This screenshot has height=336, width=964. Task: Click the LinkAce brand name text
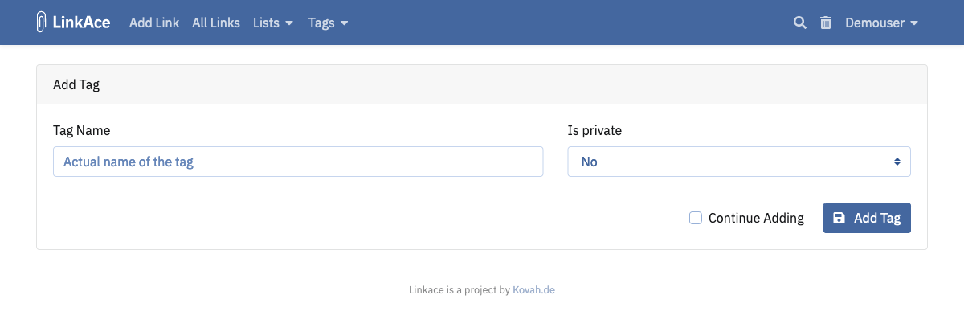[x=81, y=23]
